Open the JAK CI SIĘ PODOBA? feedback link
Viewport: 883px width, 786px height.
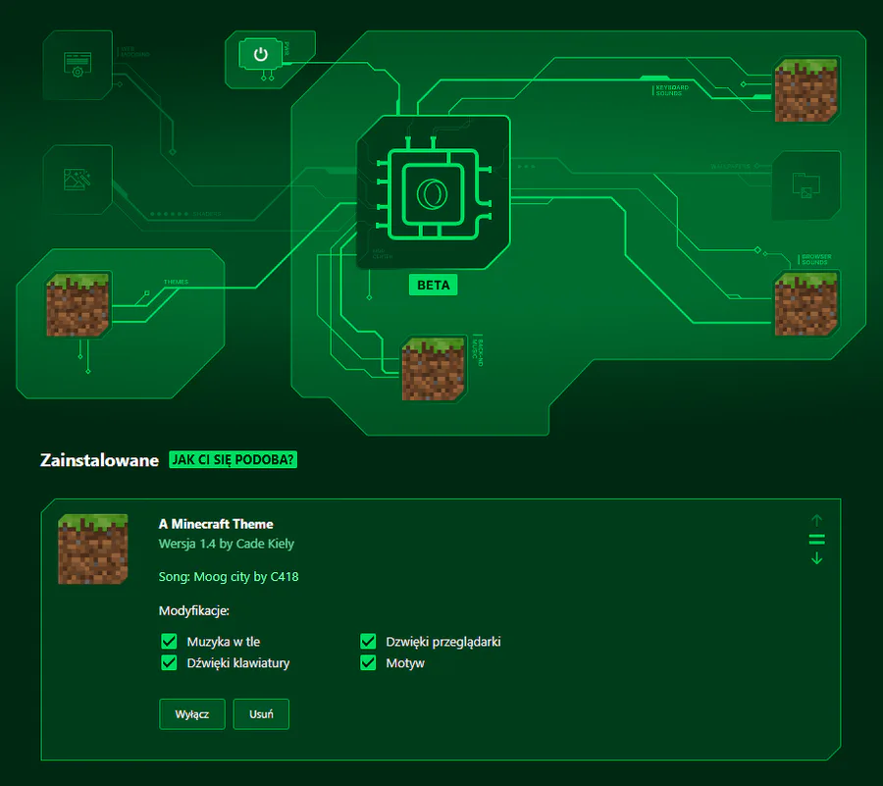[234, 460]
